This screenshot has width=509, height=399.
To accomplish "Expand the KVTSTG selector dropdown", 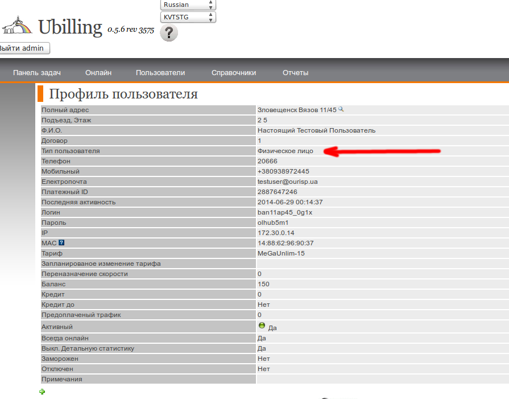I will point(188,17).
